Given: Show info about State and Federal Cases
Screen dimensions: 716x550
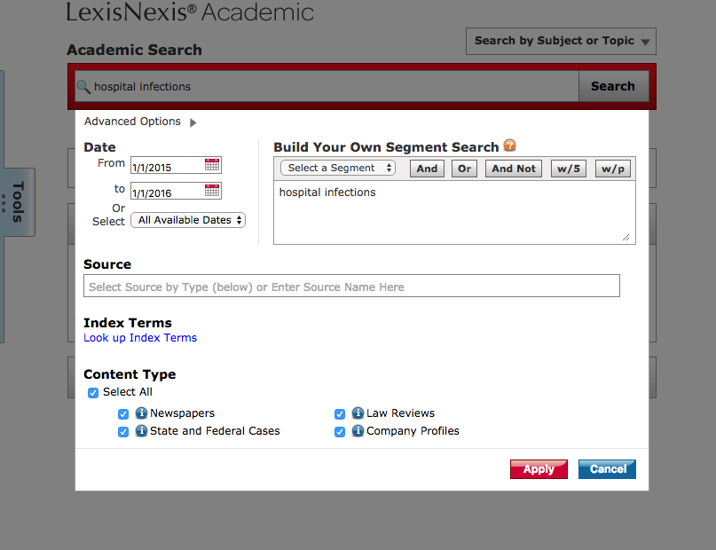Looking at the screenshot, I should pos(141,431).
